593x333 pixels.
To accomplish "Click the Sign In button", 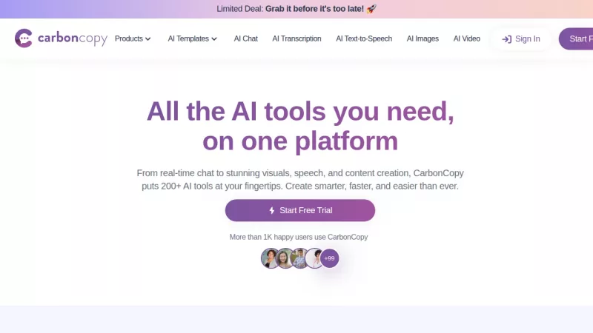I will tap(521, 39).
